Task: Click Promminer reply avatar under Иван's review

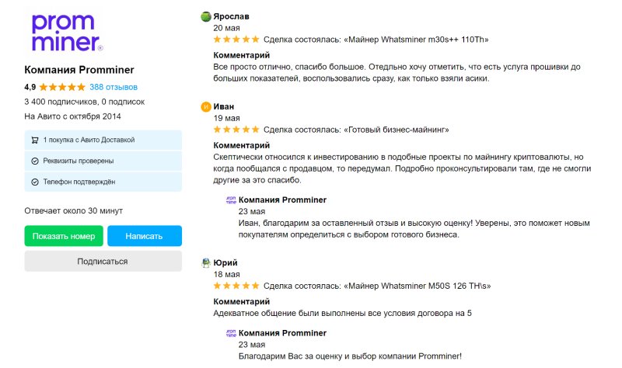Action: [x=231, y=200]
